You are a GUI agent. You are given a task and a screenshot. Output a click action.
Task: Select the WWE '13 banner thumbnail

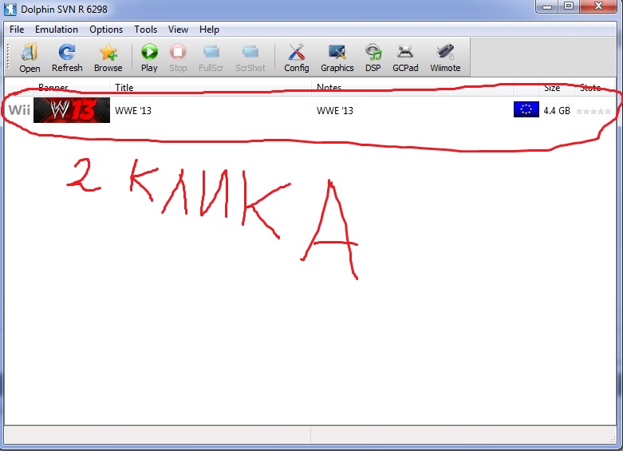(72, 110)
